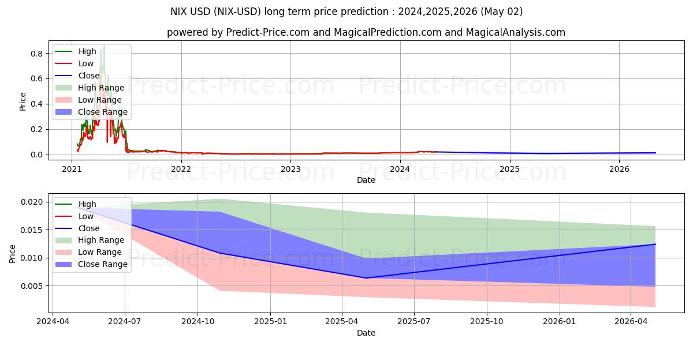Screen dimensions: 693x346
Task: Click the 2024 tick label on top chart
Action: [x=400, y=169]
